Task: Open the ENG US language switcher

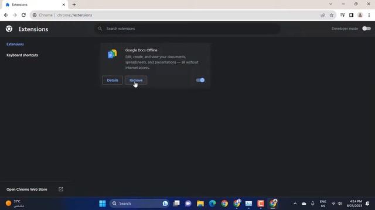Action: pyautogui.click(x=323, y=204)
